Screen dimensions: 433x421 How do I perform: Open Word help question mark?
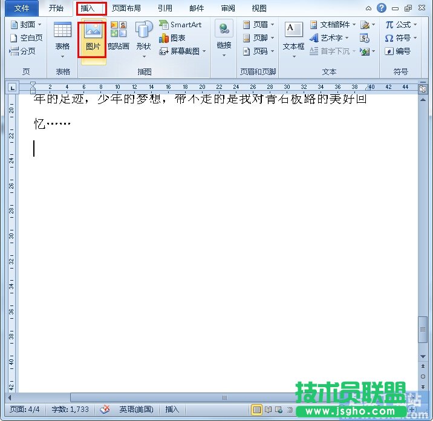(x=382, y=8)
